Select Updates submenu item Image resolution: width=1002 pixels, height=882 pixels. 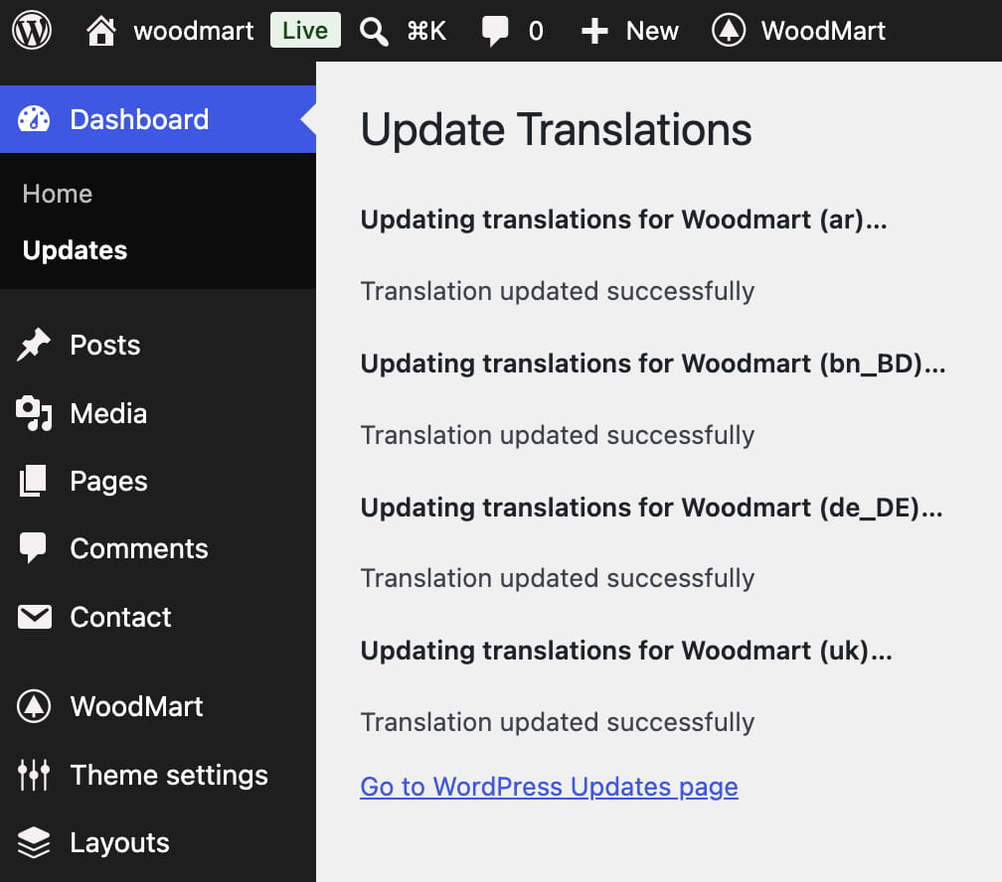(75, 249)
